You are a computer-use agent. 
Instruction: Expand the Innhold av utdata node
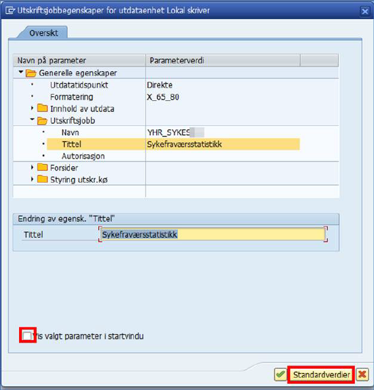(x=32, y=108)
